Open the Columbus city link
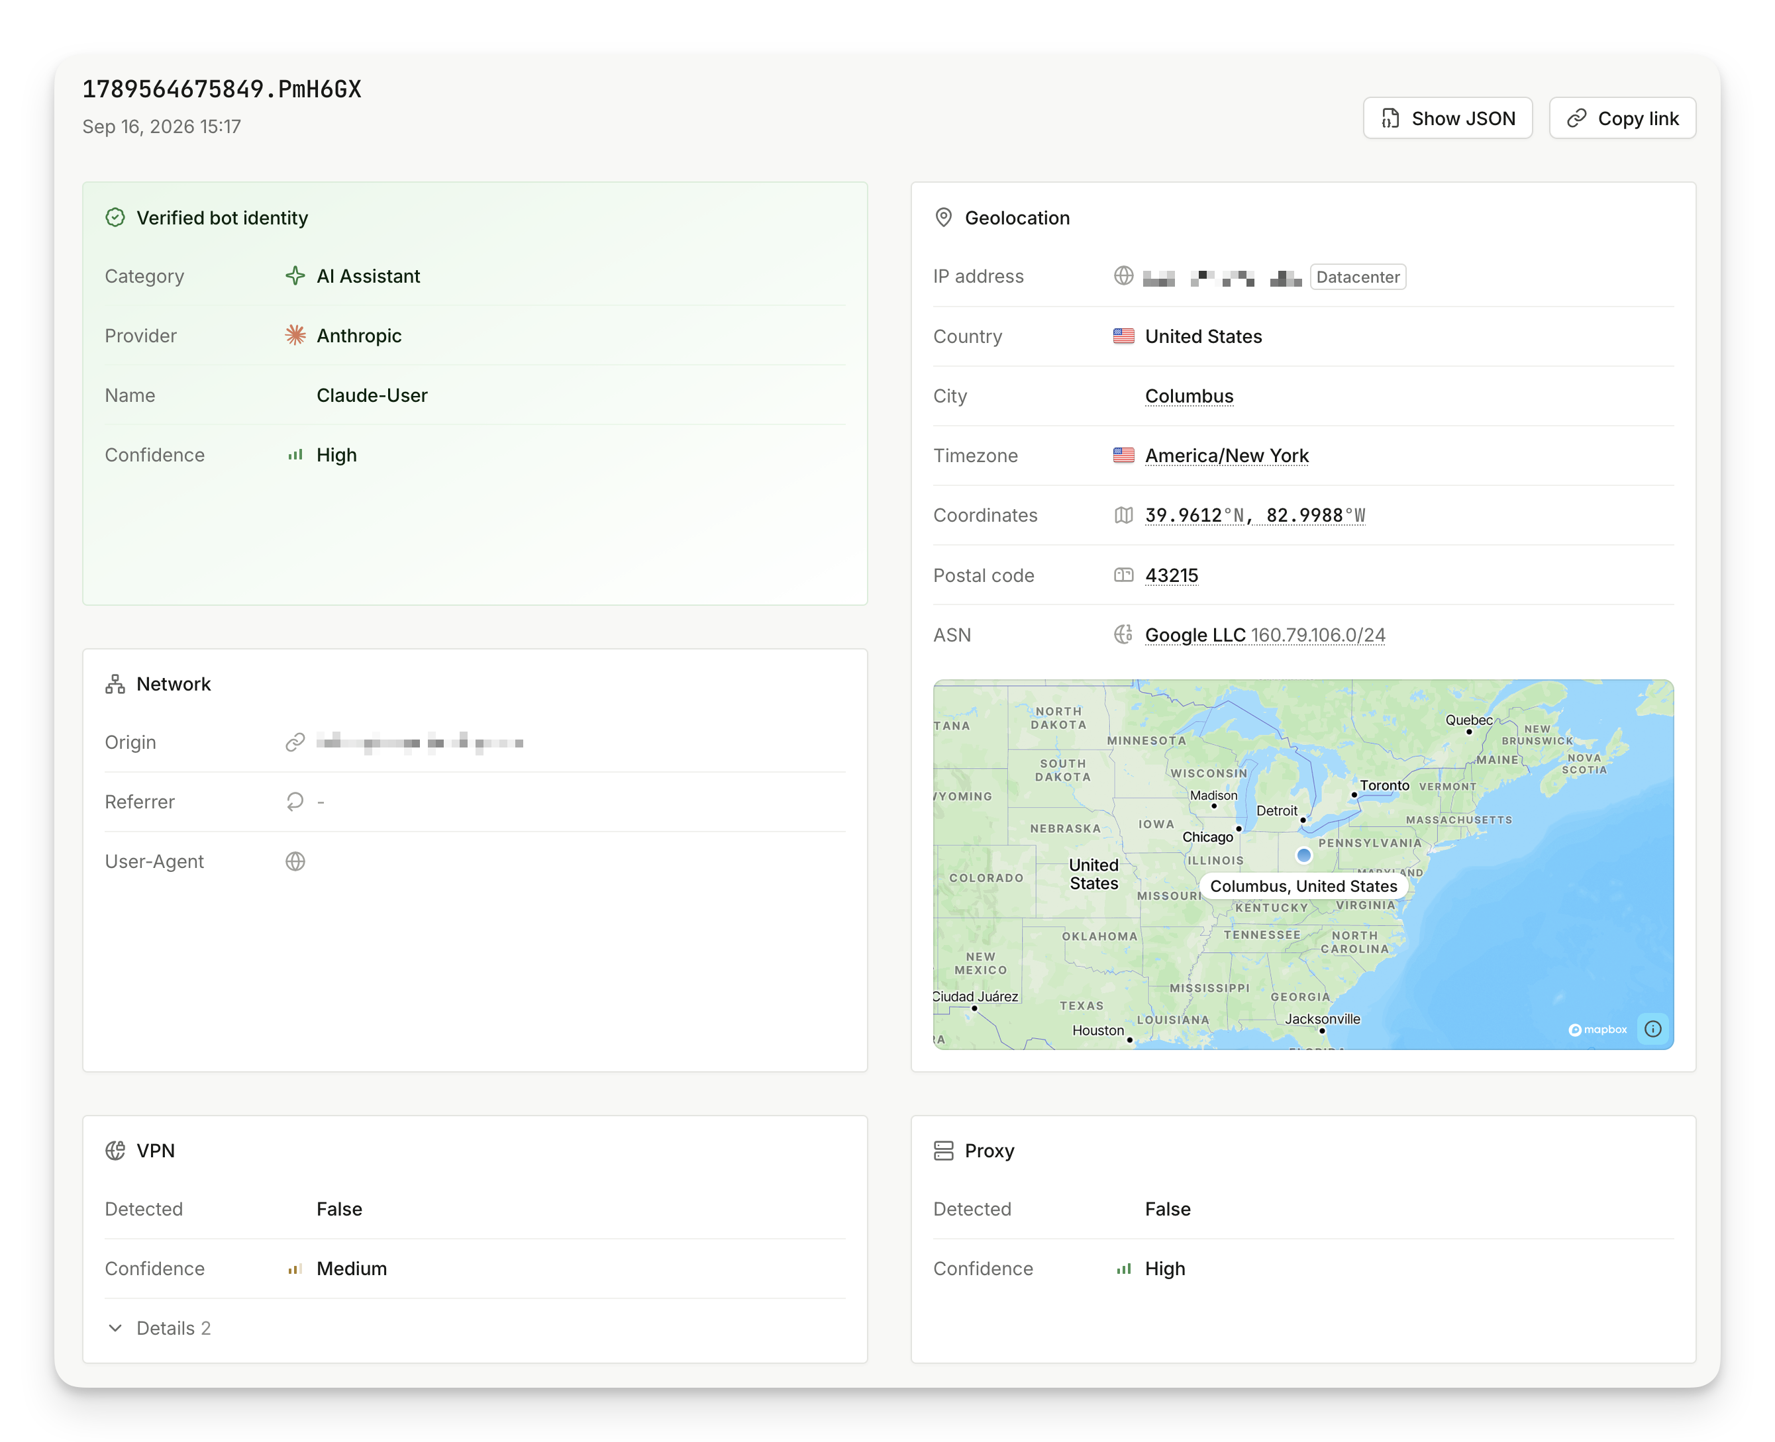 click(x=1188, y=396)
